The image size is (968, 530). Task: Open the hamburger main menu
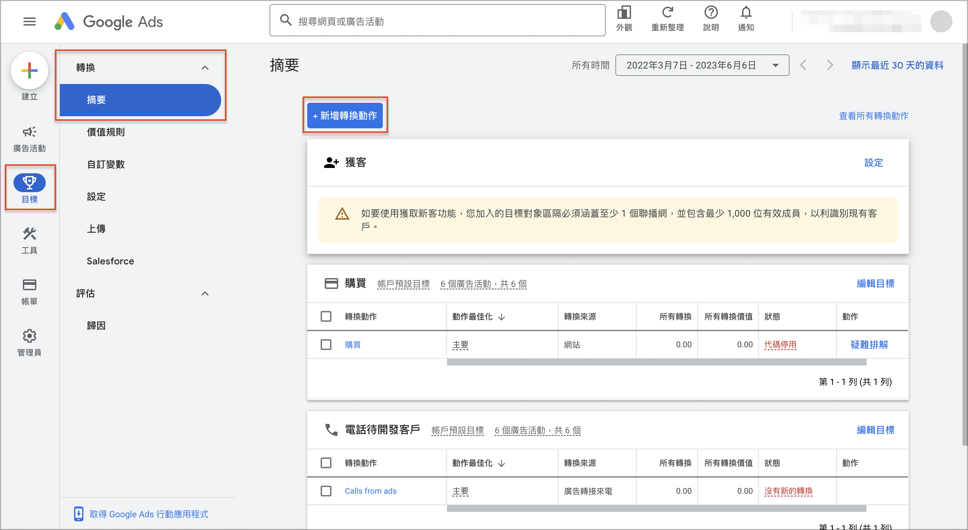(29, 21)
